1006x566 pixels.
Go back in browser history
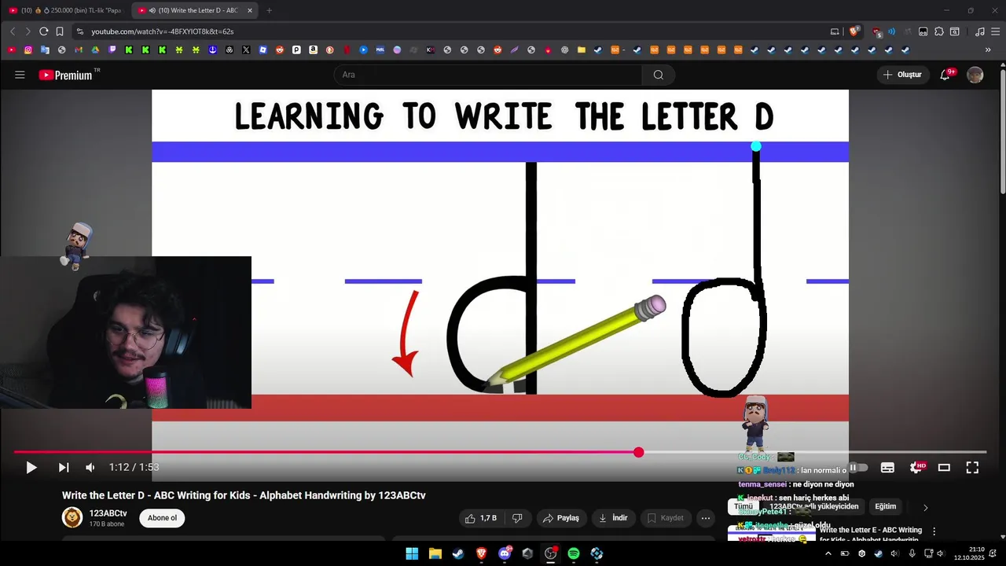pos(13,31)
